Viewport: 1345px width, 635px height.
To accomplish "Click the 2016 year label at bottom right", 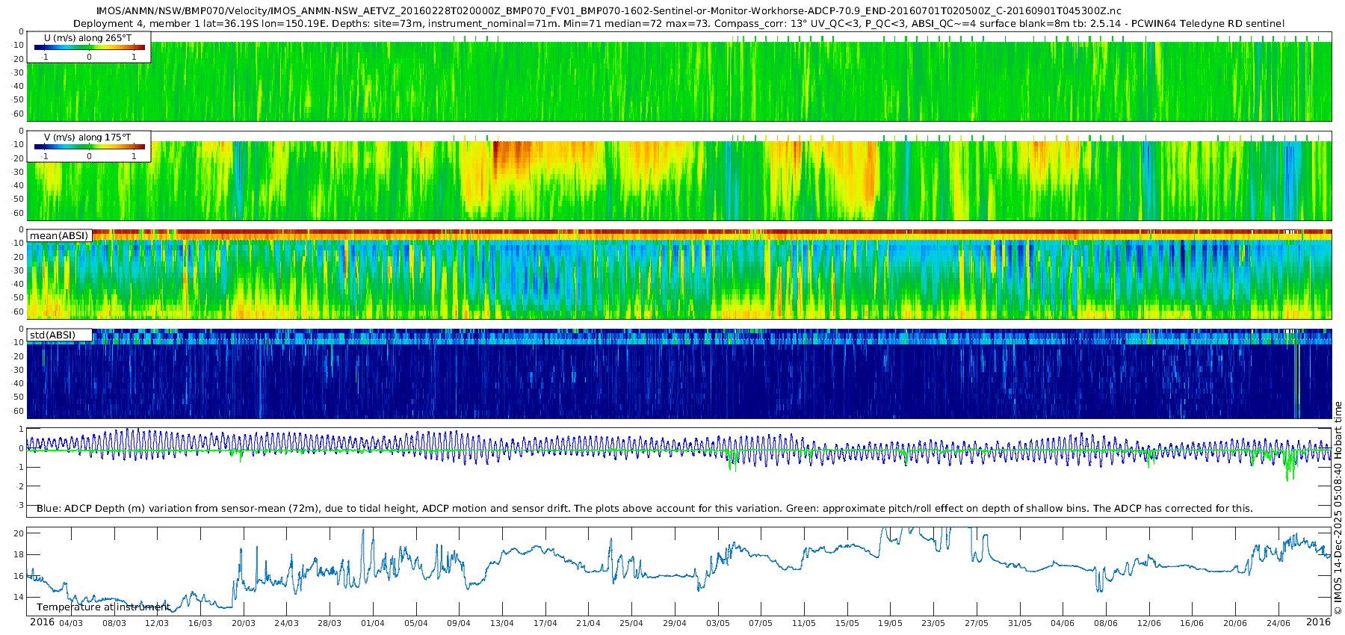I will (1318, 622).
